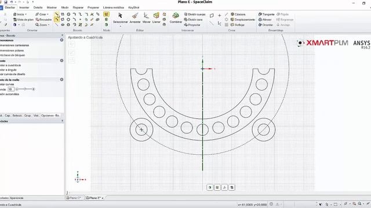Click Desplazamiento button
This screenshot has width=371, height=208.
[243, 20]
